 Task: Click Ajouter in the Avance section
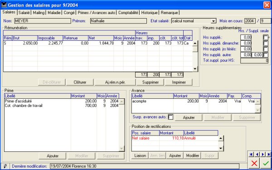click(x=189, y=117)
